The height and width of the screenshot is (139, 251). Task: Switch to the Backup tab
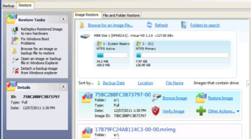pos(9,6)
